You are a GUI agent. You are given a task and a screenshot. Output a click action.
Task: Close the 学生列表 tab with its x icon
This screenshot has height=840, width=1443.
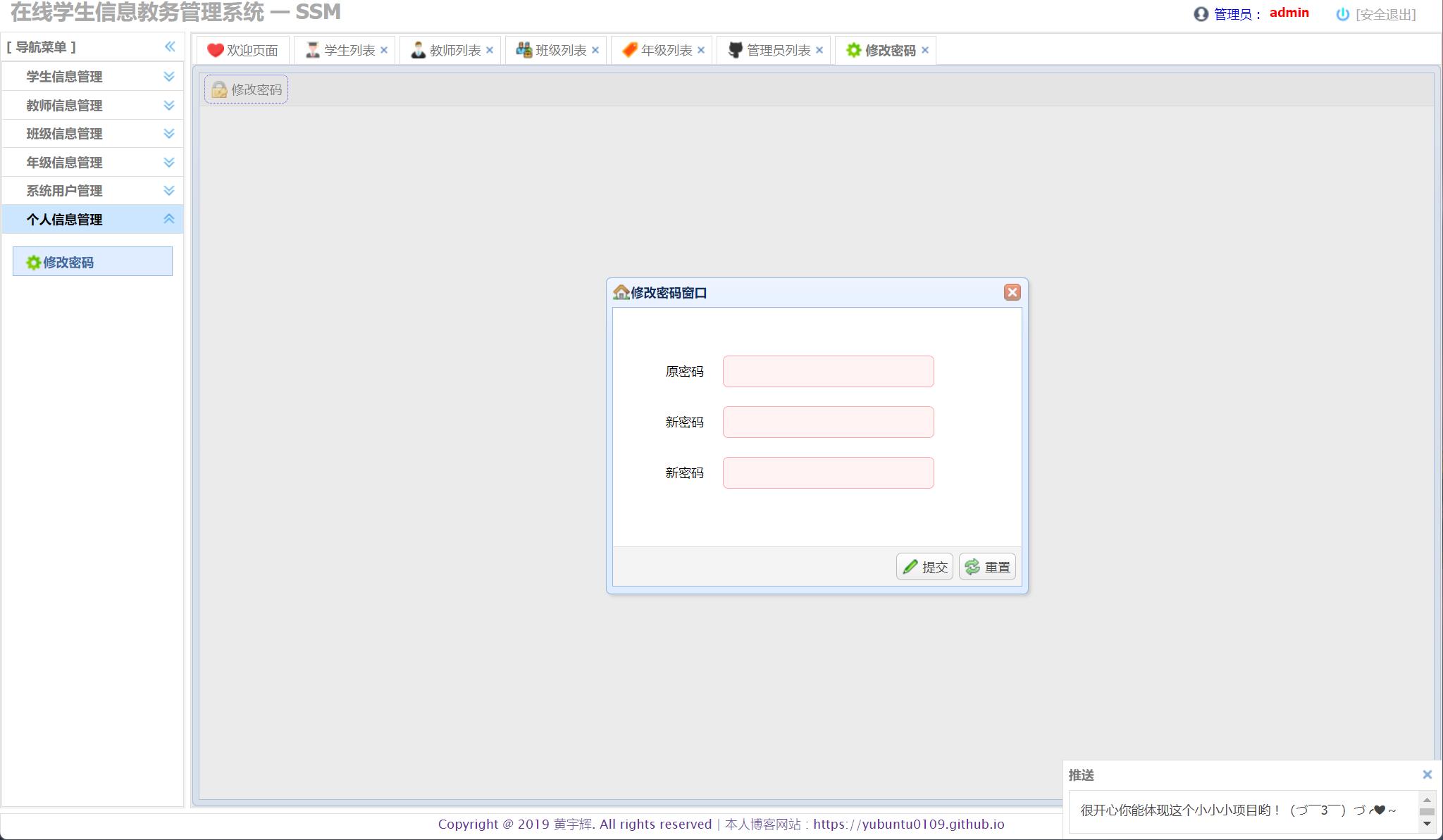[384, 50]
